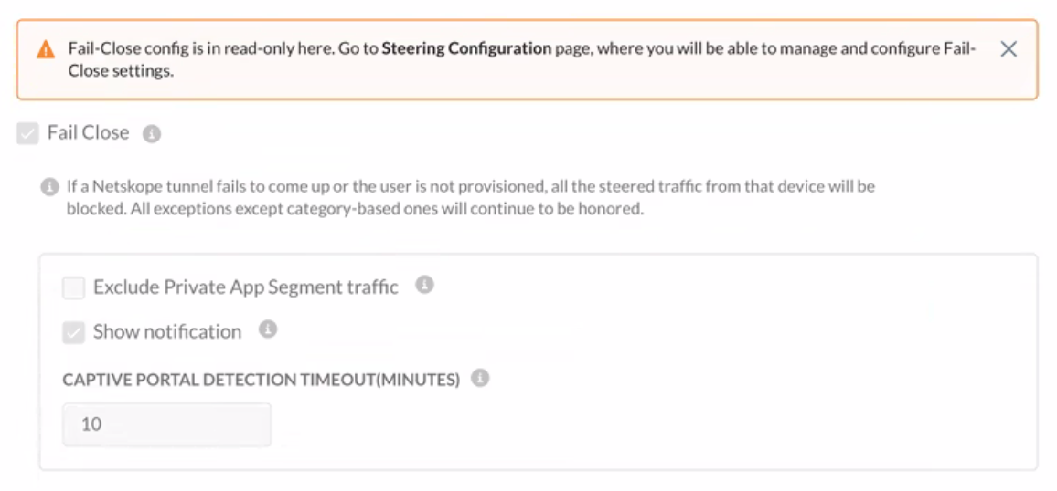Open Captive Portal Detection Timeout info icon
This screenshot has width=1057, height=491.
point(480,378)
